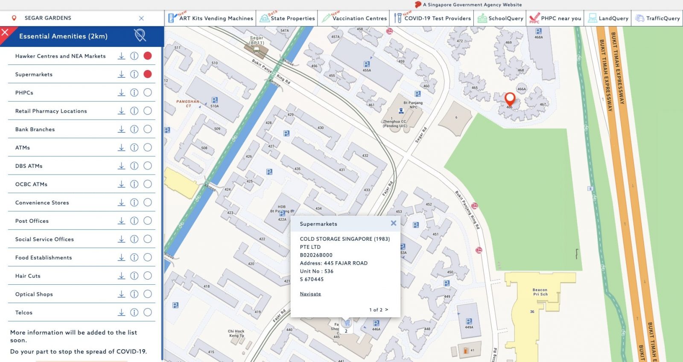This screenshot has width=683, height=362.
Task: Enable Social Service Offices layer
Action: pos(148,239)
